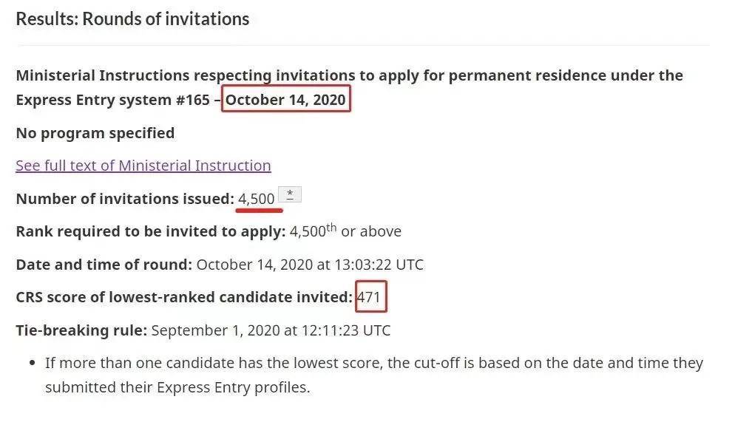Screen dimensions: 735x422
Task: Click the 4,500th or above rank text
Action: (x=345, y=231)
